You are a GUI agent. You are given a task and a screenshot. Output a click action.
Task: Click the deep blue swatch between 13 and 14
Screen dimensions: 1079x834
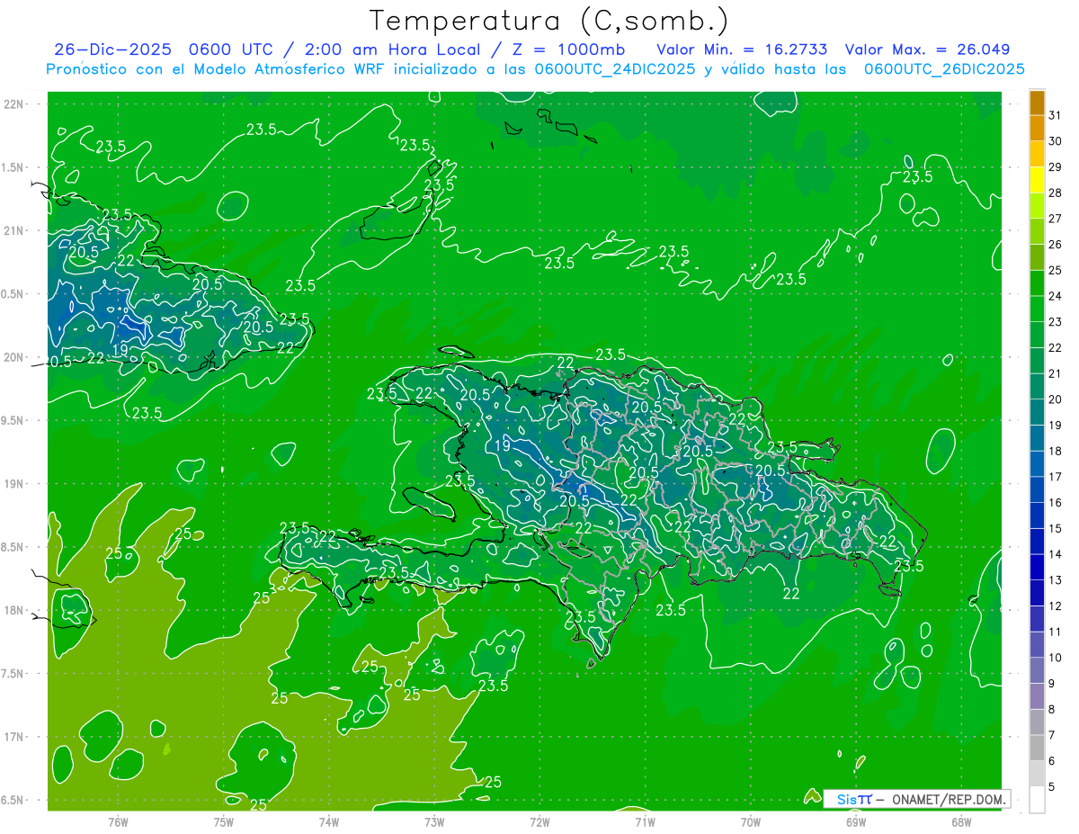tap(1037, 567)
